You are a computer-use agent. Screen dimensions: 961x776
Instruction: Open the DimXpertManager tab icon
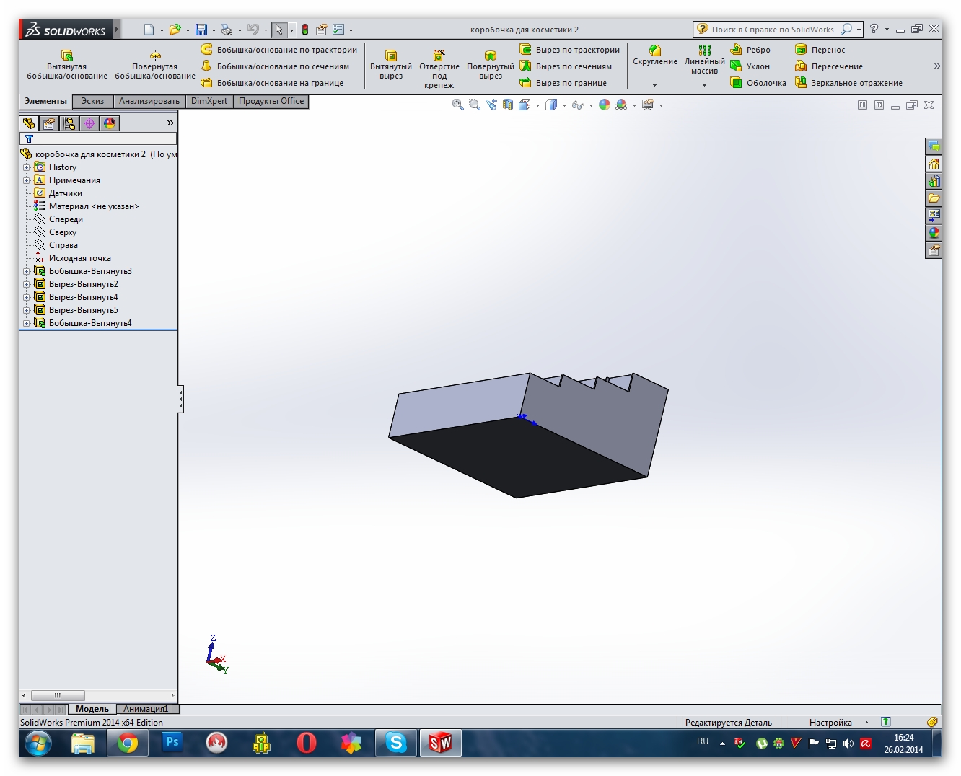pos(89,123)
